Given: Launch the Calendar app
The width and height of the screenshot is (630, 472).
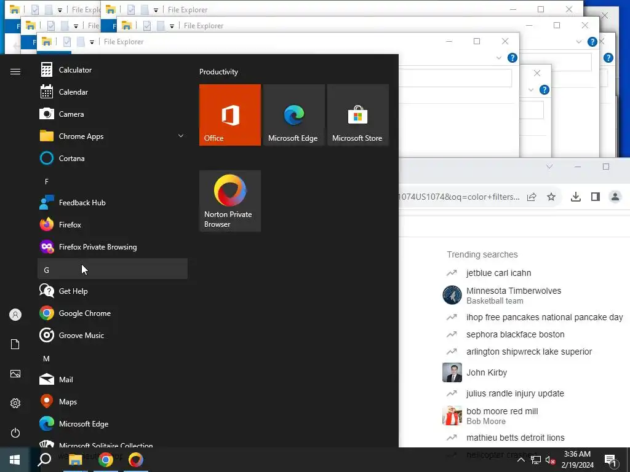Looking at the screenshot, I should (x=113, y=92).
